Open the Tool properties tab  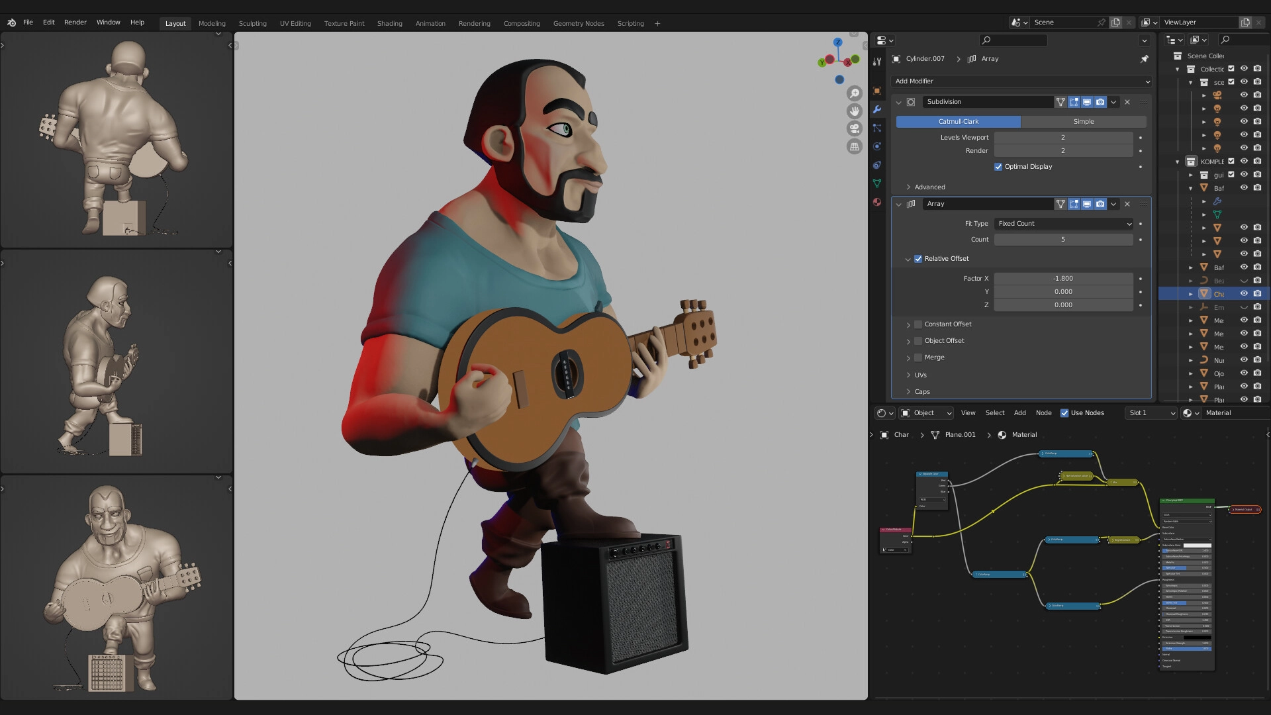tap(877, 62)
